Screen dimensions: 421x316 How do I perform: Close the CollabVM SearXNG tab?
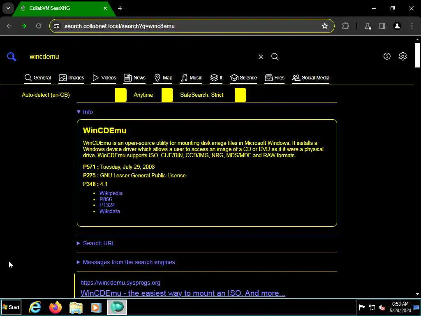point(105,8)
